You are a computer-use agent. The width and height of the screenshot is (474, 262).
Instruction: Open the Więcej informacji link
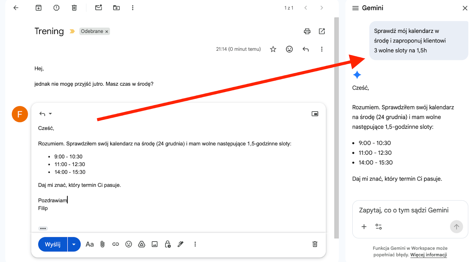point(428,255)
